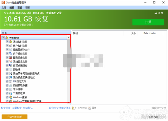The image size is (168, 121).
Task: Click the green 扫描 scan button
Action: coord(148,22)
